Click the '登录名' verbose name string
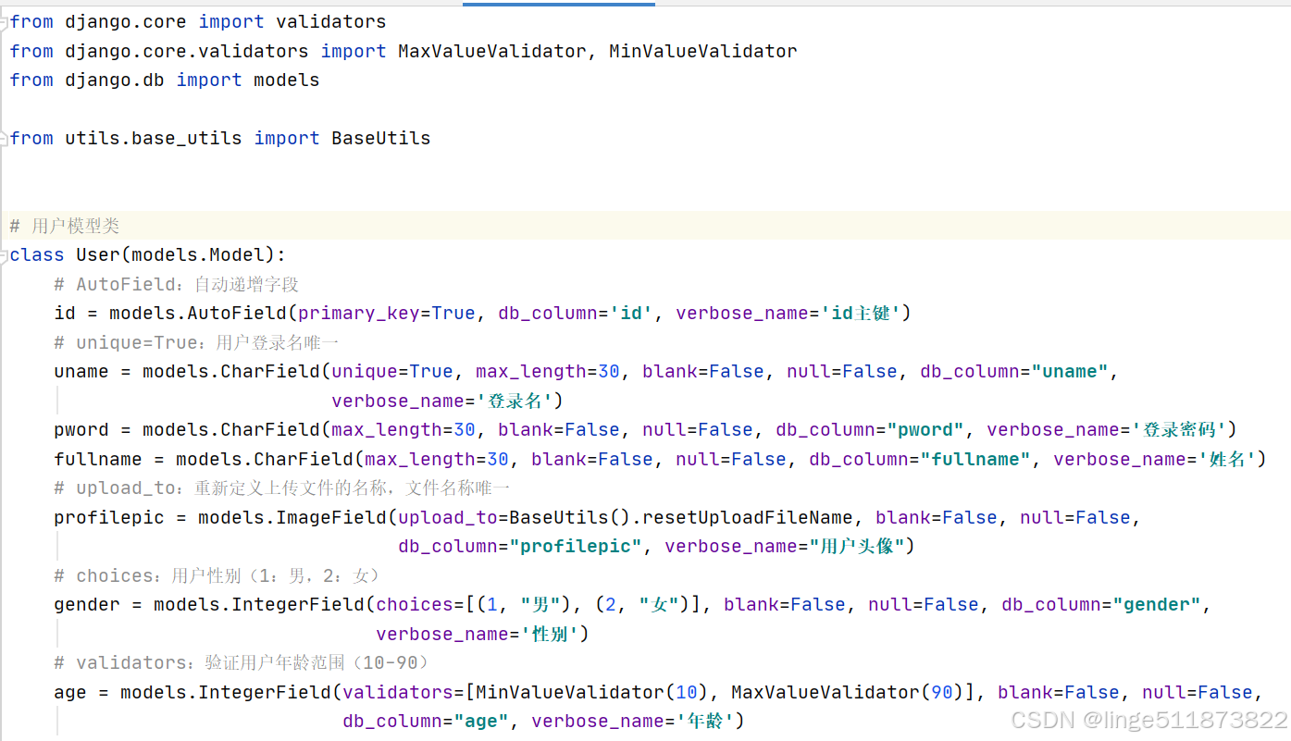 click(513, 401)
